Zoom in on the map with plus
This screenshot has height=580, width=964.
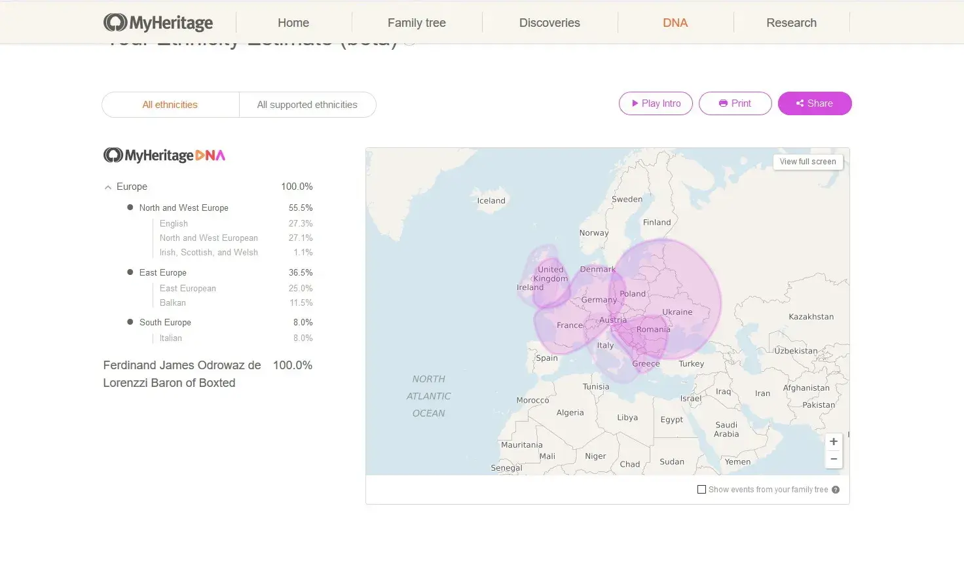[834, 442]
